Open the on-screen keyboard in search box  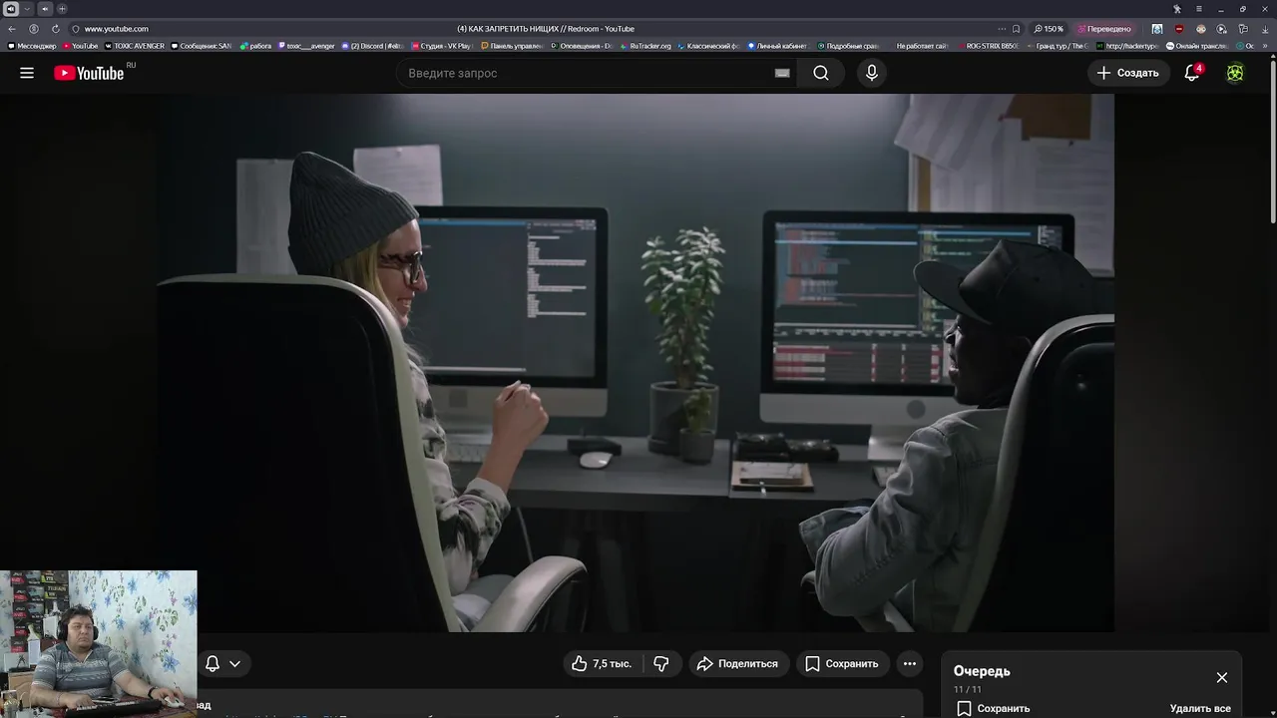[x=782, y=73]
